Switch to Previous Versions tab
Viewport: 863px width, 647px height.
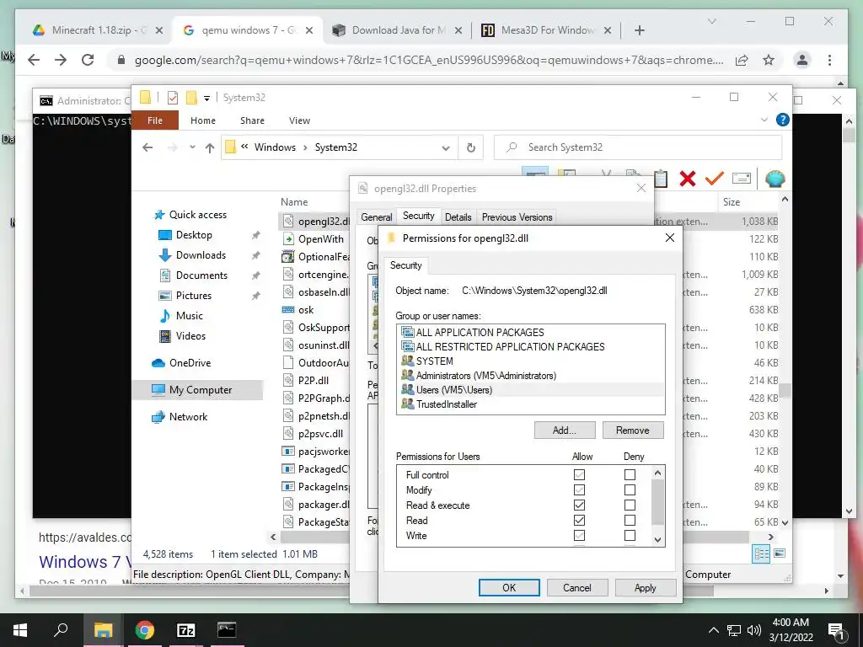tap(517, 217)
